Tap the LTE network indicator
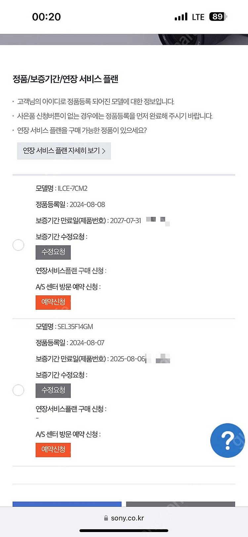Image resolution: width=248 pixels, height=537 pixels. (x=198, y=17)
